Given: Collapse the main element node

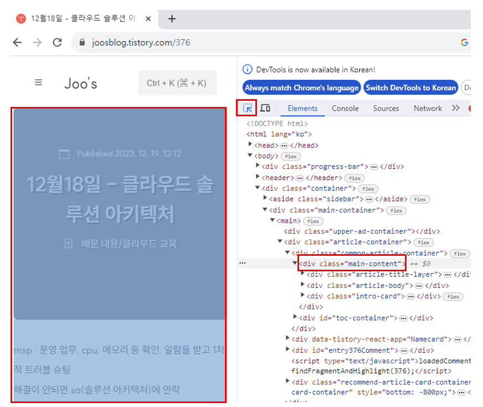Looking at the screenshot, I should click(x=273, y=220).
